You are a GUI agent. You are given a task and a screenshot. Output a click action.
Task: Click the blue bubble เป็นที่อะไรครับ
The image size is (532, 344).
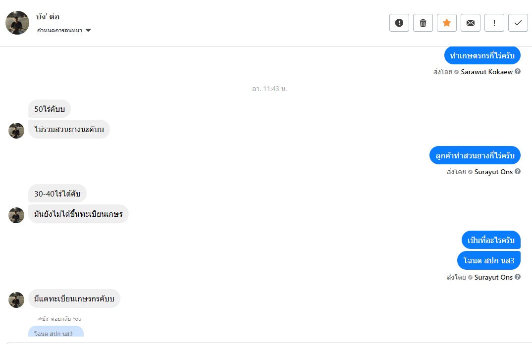point(491,240)
